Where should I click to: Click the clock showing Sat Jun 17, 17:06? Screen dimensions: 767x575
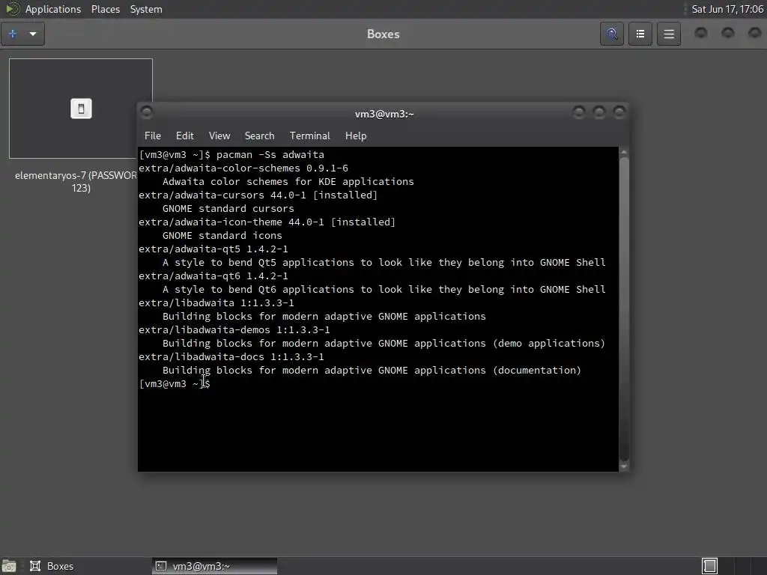click(727, 9)
